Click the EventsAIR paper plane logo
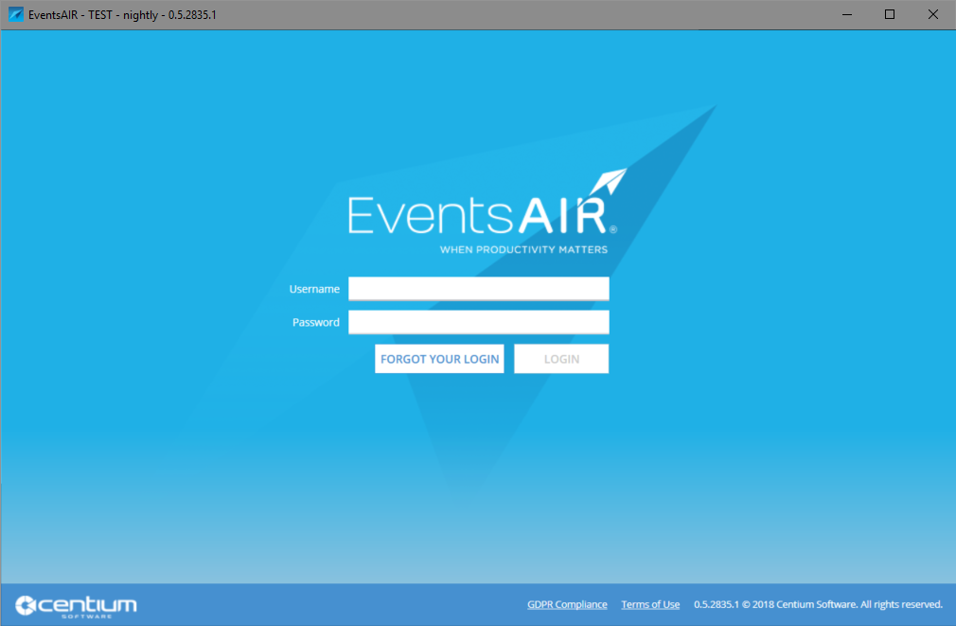The image size is (956, 626). click(x=609, y=182)
